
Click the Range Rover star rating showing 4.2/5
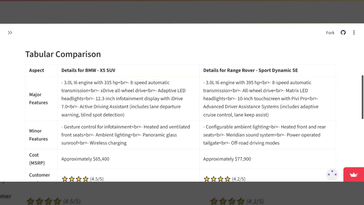point(224,179)
